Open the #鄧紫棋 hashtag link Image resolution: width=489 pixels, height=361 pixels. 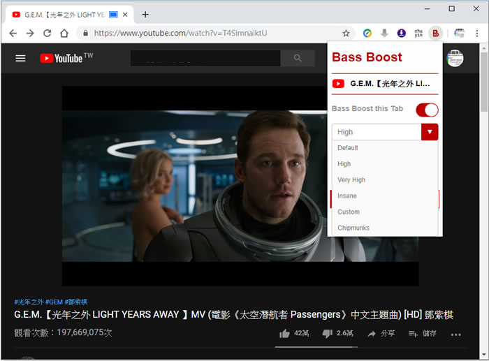point(75,302)
